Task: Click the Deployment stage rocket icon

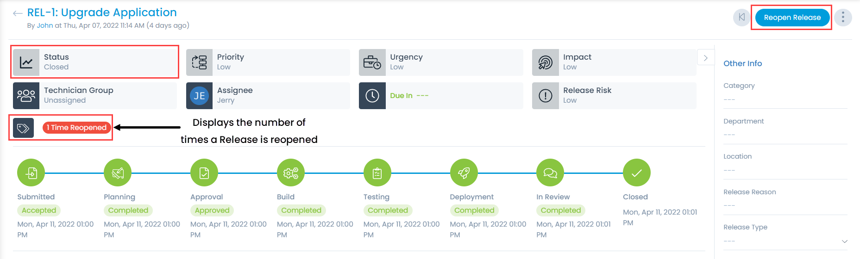Action: tap(464, 173)
